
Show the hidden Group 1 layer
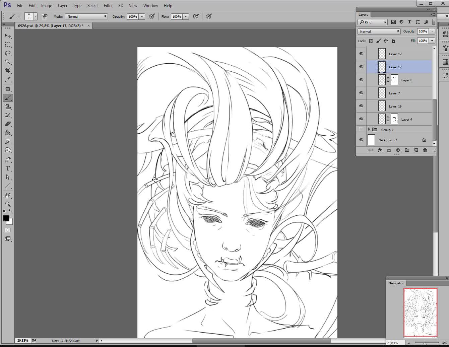click(x=361, y=130)
